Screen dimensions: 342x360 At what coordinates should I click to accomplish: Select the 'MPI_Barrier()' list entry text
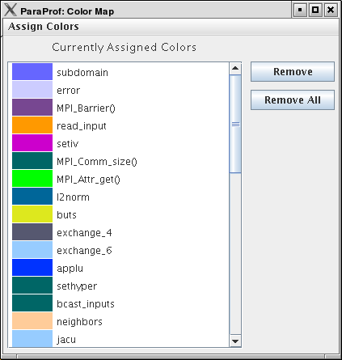pos(86,108)
